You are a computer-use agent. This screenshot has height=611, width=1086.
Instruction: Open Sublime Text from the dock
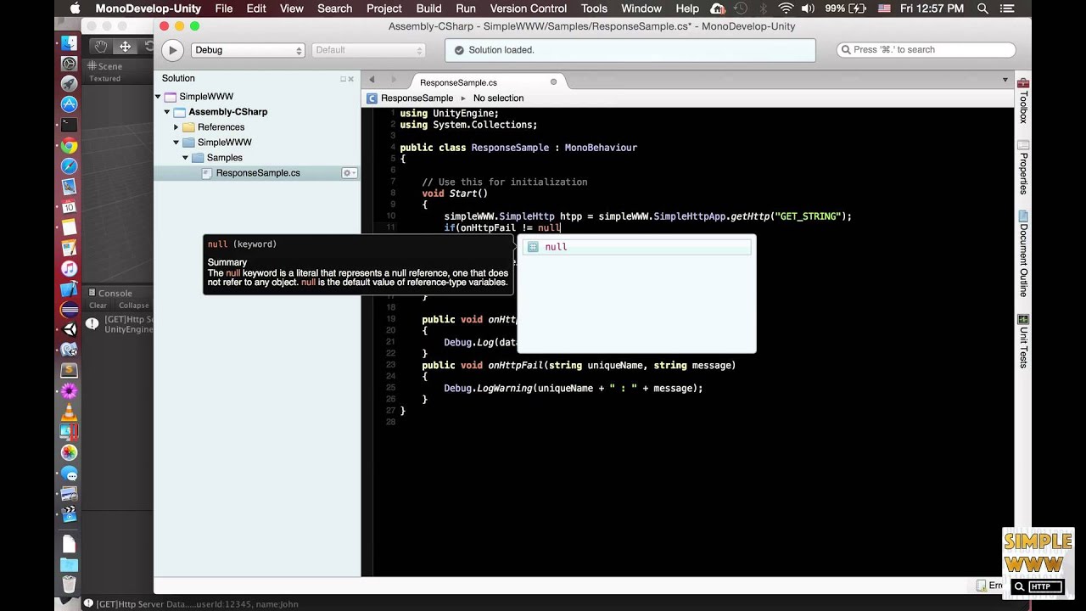[x=70, y=370]
